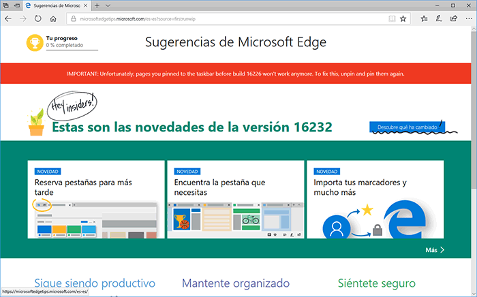Image resolution: width=477 pixels, height=297 pixels.
Task: Add notes with the pen icon
Action: point(439,19)
